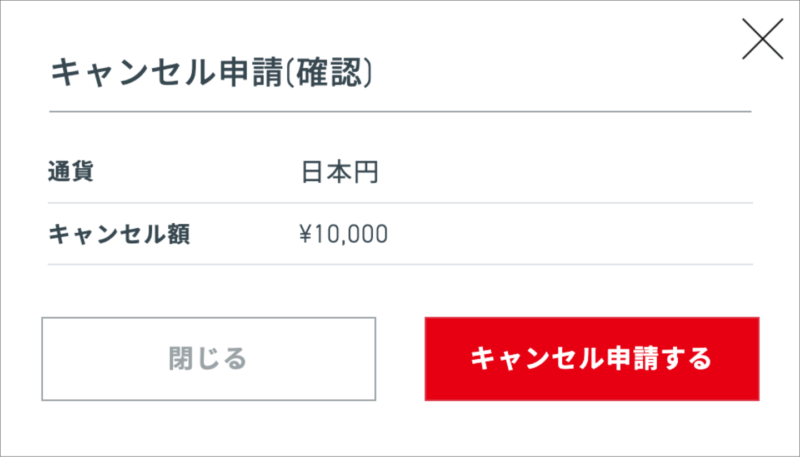Screen dimensions: 800x457
Task: Click the divider beneath the キャンセル額 row
Action: point(400,264)
